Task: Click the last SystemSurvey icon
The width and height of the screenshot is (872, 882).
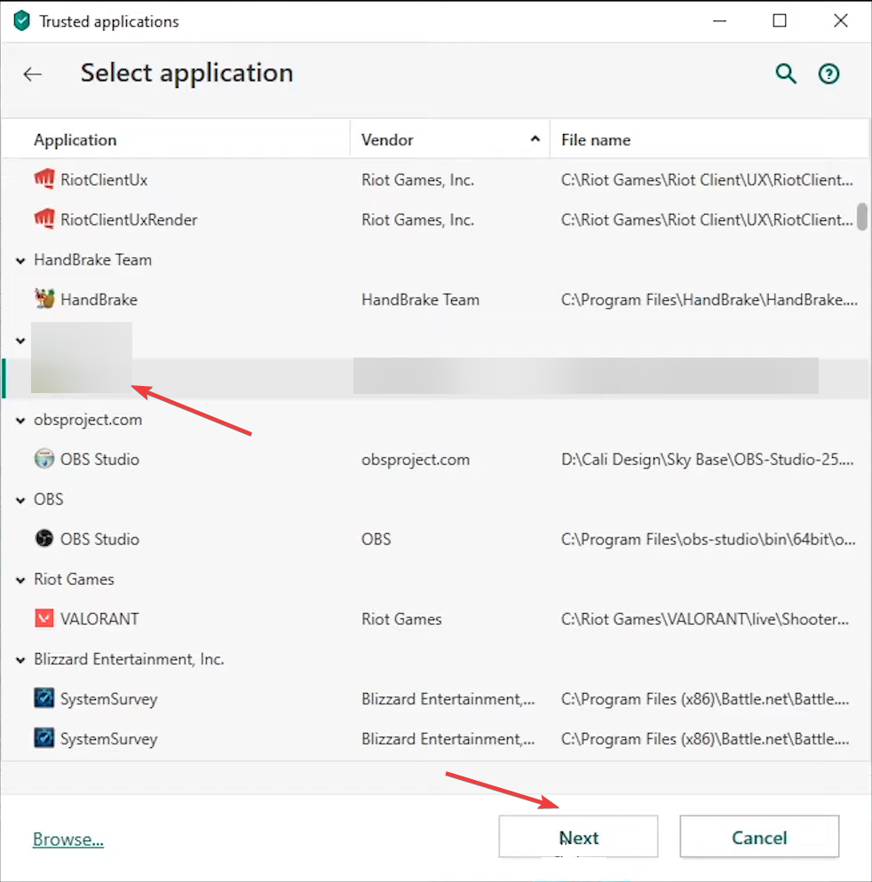Action: click(x=44, y=738)
